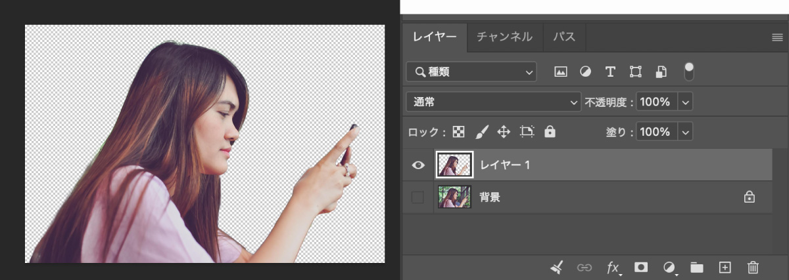Show the 背景 layer visibility box
The image size is (789, 280).
tap(418, 197)
